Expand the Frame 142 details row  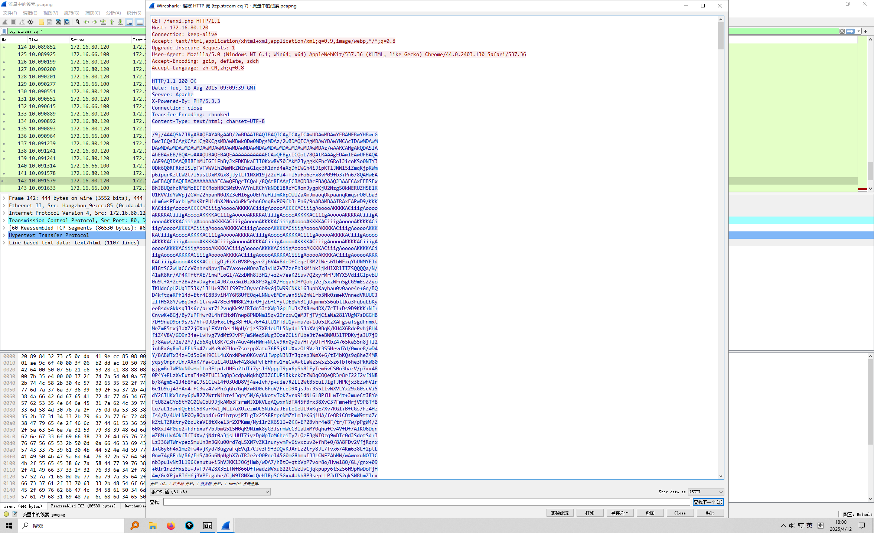[x=4, y=198]
